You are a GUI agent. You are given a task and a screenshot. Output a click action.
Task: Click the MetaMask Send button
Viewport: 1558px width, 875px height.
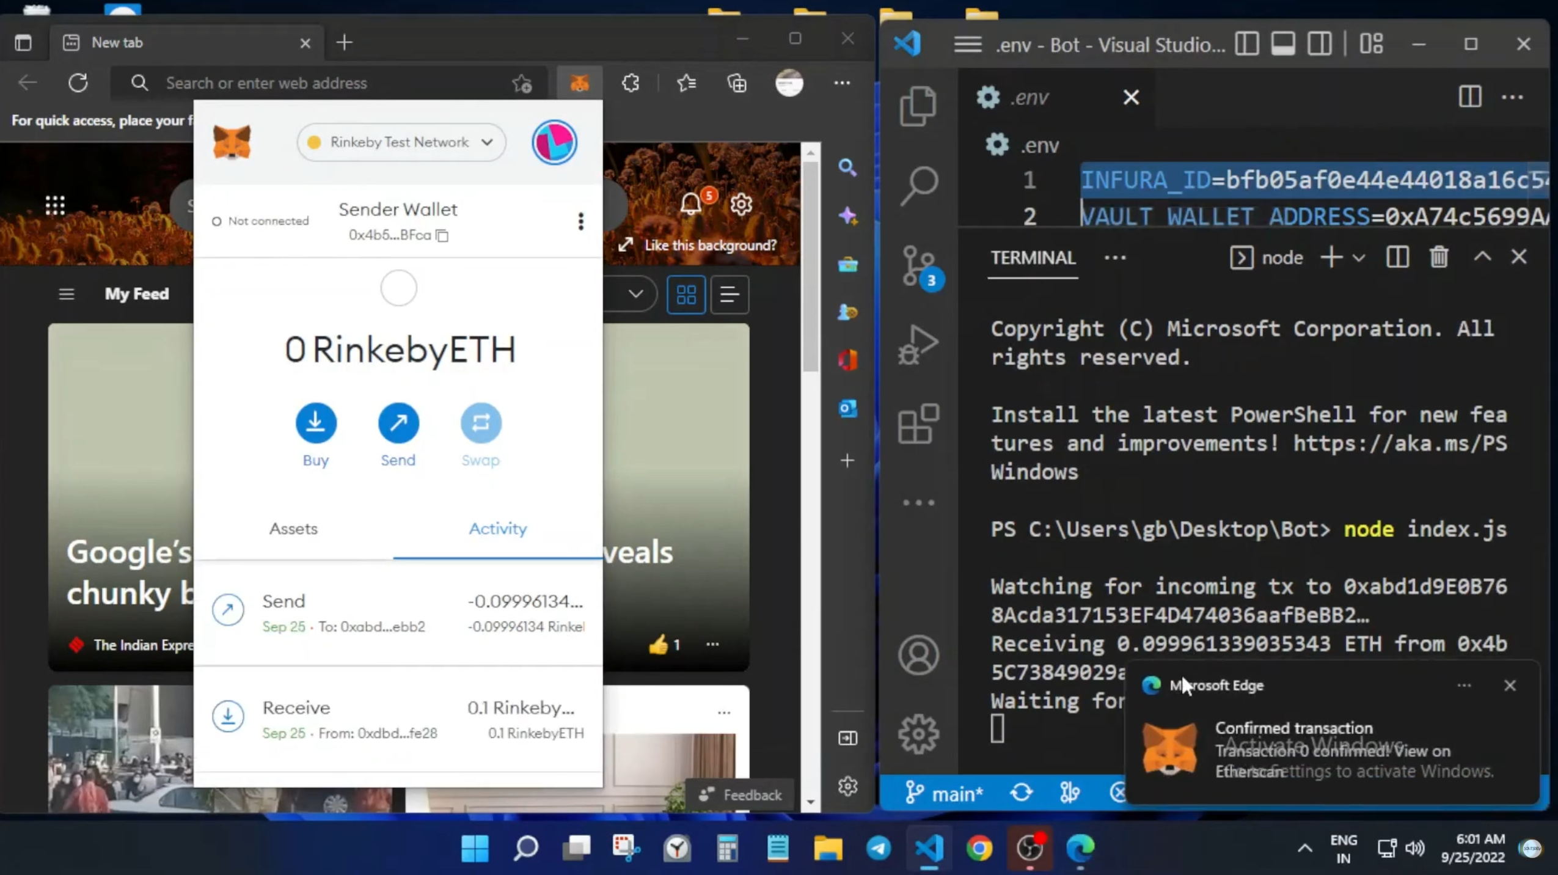tap(398, 423)
